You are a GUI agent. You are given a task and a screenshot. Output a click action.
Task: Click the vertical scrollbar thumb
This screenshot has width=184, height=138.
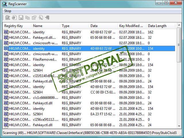[179, 45]
